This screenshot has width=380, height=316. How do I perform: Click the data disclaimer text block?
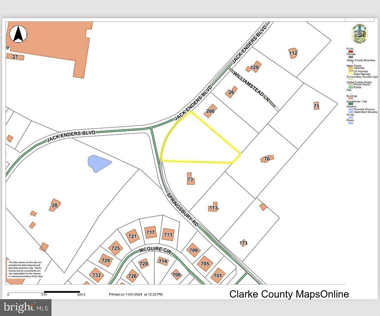pyautogui.click(x=25, y=269)
